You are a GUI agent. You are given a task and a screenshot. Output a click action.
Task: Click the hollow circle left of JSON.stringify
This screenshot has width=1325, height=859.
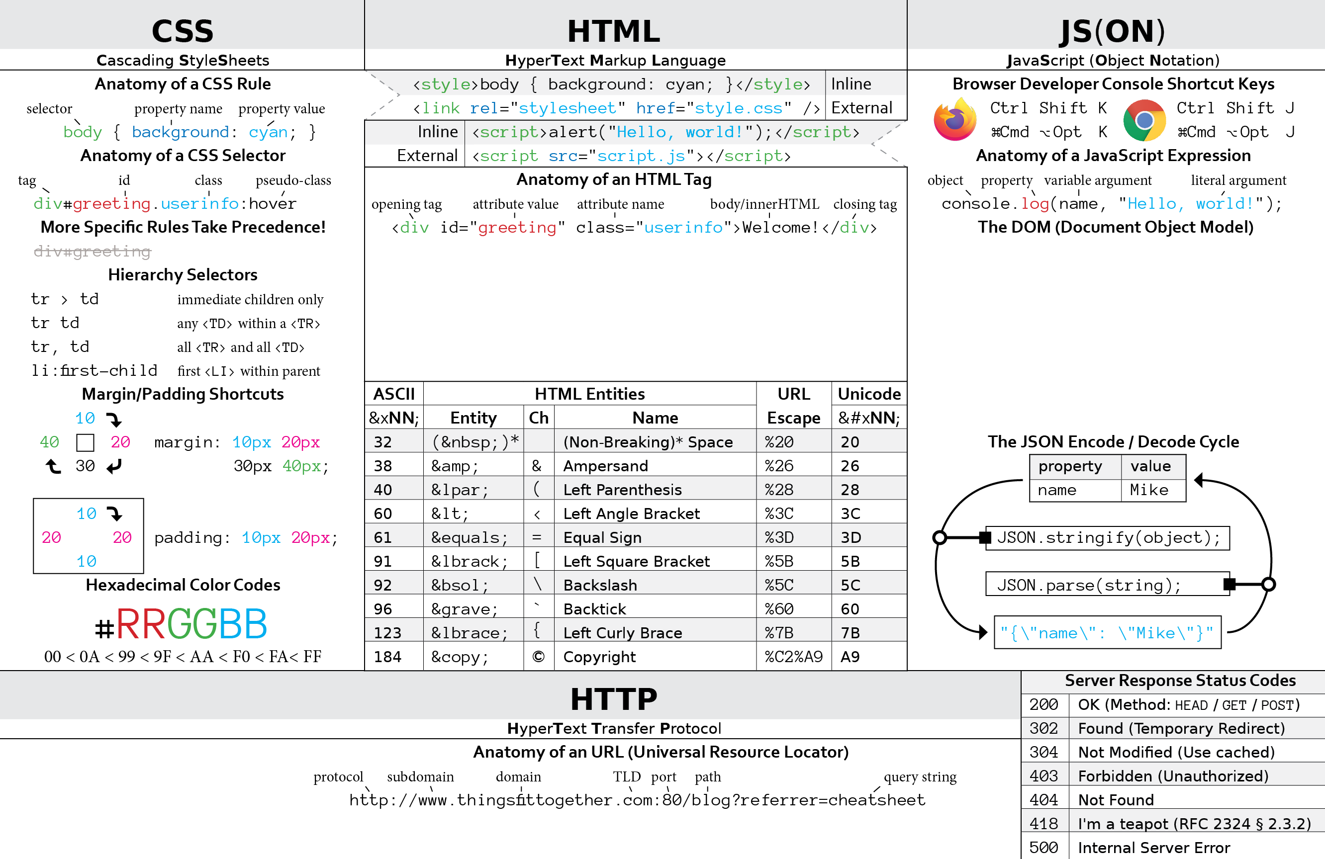(x=940, y=537)
